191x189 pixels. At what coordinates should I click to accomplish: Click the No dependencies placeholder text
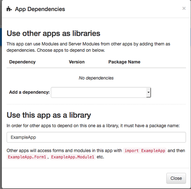pyautogui.click(x=96, y=78)
